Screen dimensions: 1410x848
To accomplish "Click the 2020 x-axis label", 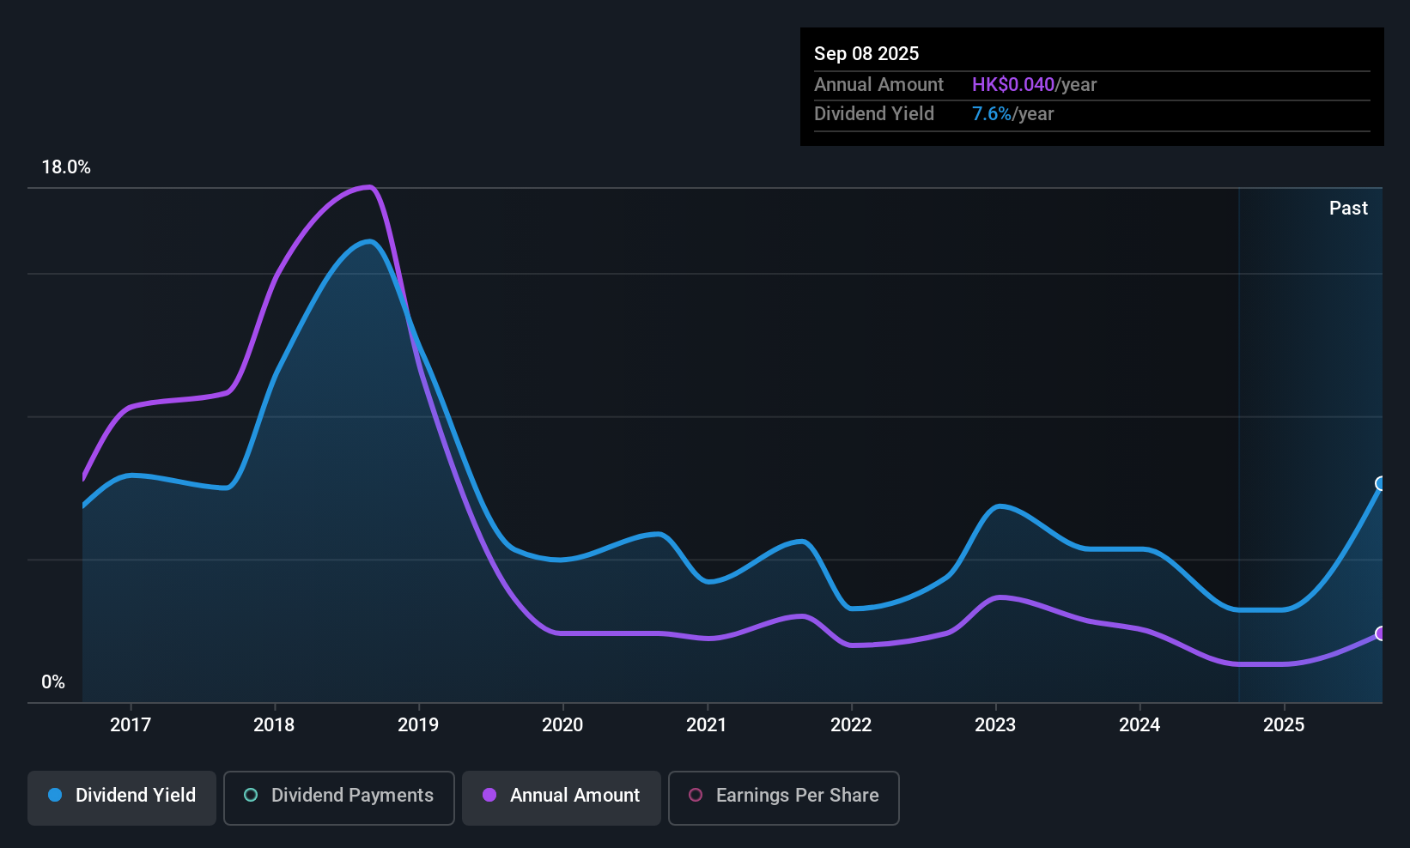I will (562, 725).
